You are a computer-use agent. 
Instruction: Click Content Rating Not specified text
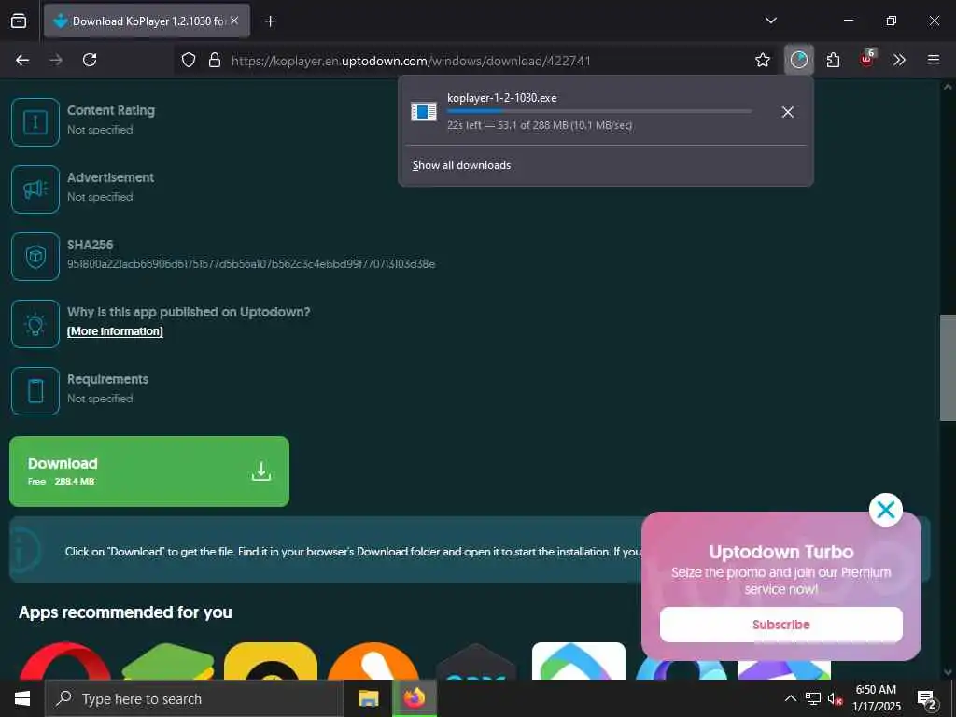click(x=100, y=129)
